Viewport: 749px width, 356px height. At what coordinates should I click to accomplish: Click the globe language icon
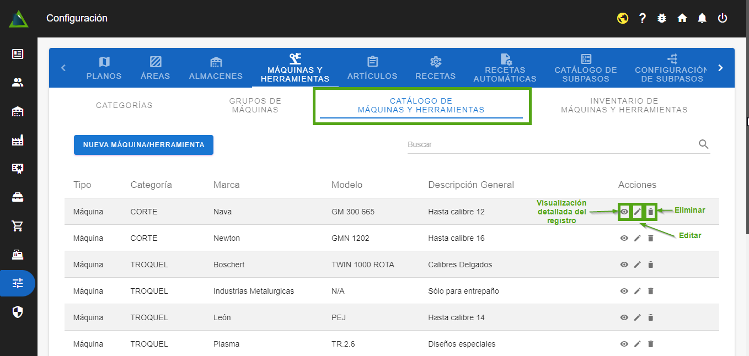click(623, 18)
